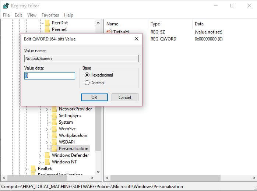Click the values pane horizontal scrollbar thumb
This screenshot has height=191, width=257.
click(165, 178)
